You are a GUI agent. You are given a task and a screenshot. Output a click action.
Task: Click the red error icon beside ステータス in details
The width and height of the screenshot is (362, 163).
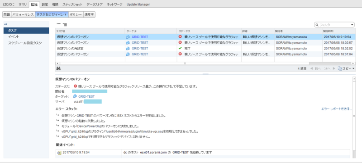pyautogui.click(x=75, y=86)
